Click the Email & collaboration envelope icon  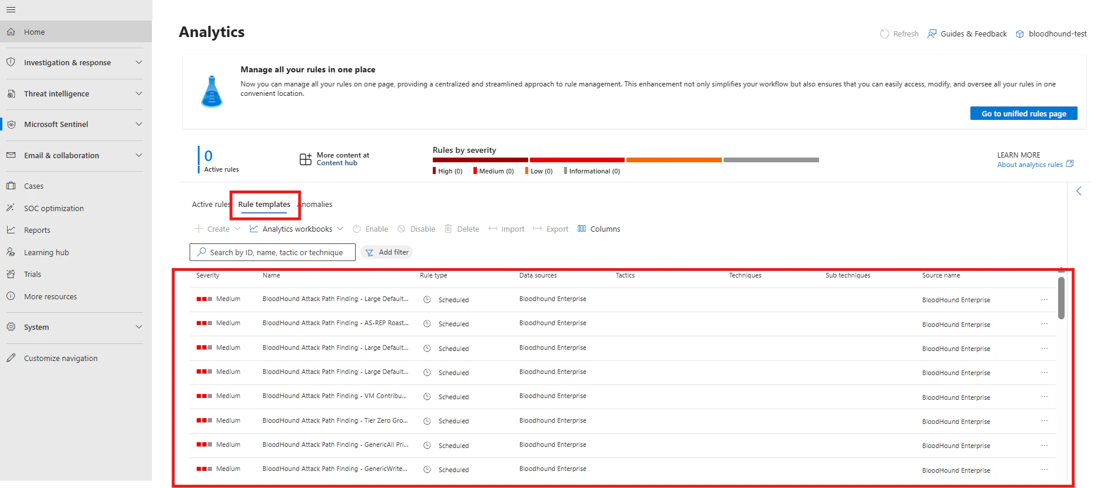[x=11, y=155]
